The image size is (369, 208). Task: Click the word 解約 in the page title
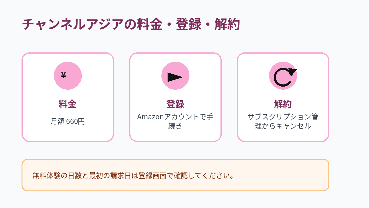tap(227, 24)
